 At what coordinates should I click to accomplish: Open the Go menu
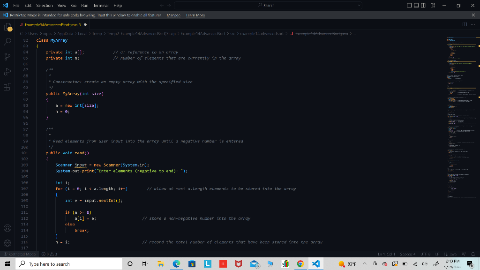[74, 6]
